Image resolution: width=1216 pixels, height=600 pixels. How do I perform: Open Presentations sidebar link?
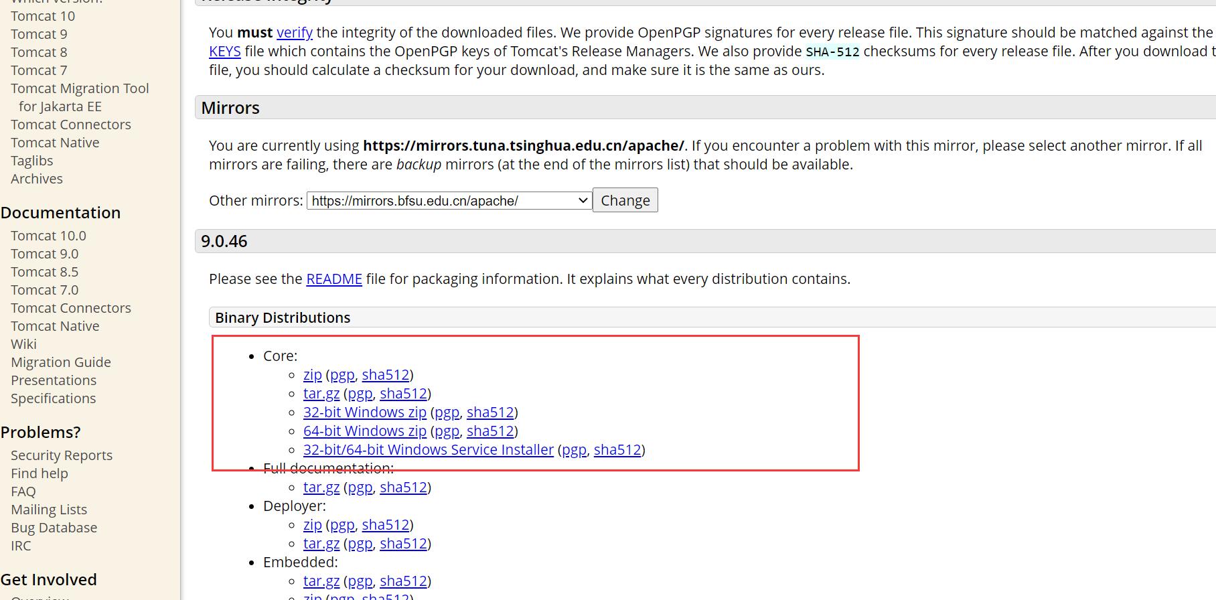54,380
